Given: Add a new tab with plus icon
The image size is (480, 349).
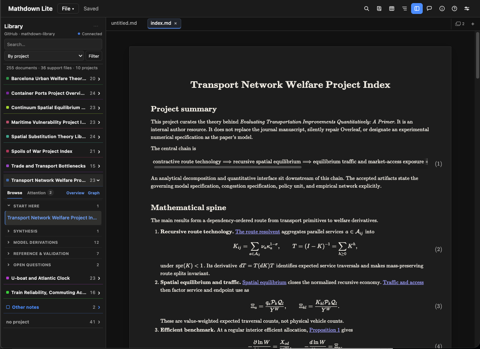Looking at the screenshot, I should pyautogui.click(x=473, y=24).
